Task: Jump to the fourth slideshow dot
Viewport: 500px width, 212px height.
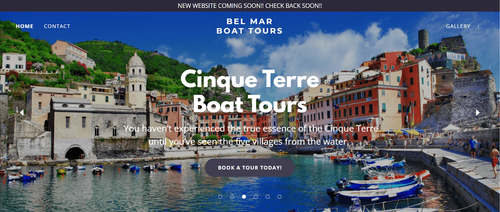Action: point(256,197)
